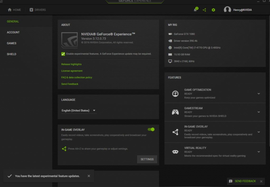Expand the Game Optimization feature chevron

click(259, 94)
